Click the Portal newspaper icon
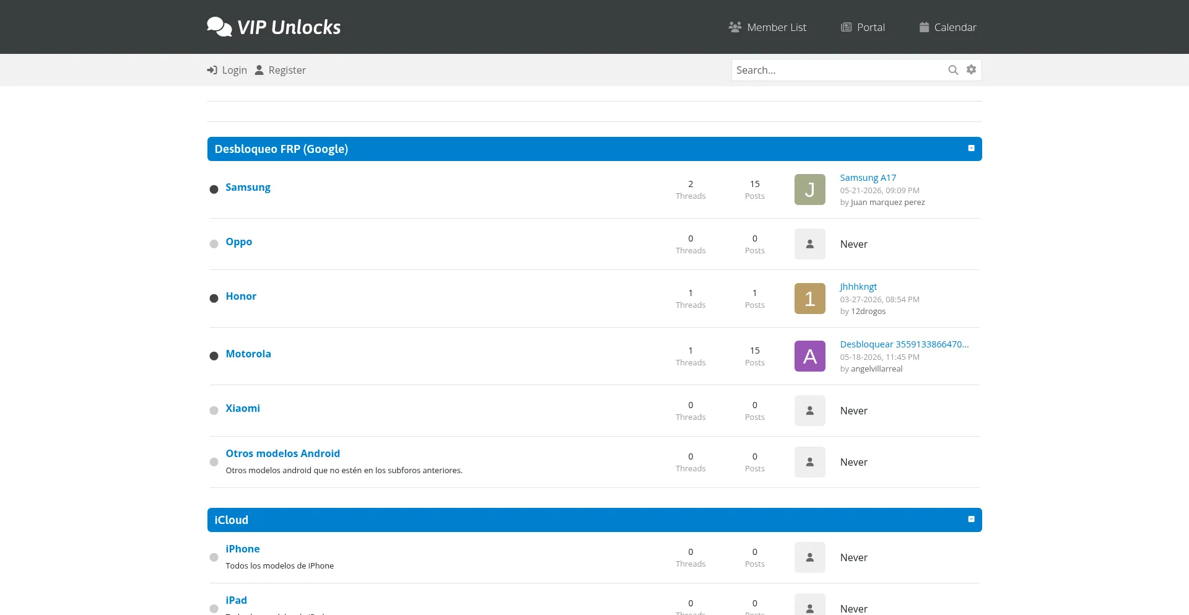Screen dimensions: 1189x615 click(x=846, y=27)
